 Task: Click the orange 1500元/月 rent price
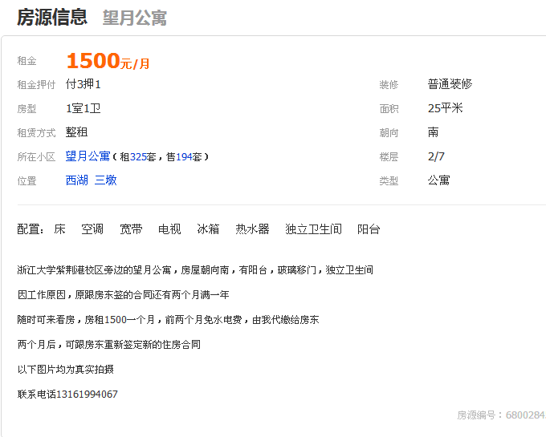click(x=108, y=61)
